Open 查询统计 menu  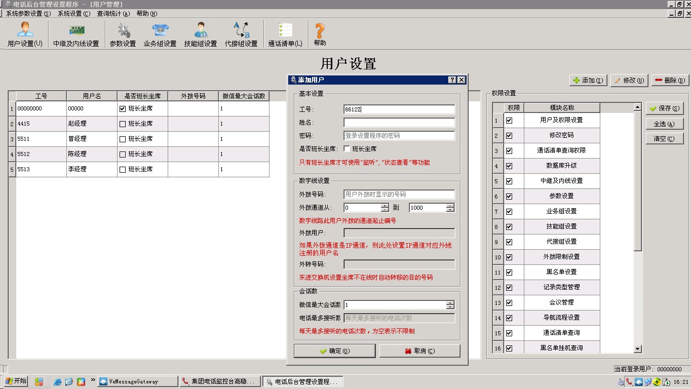[x=113, y=14]
